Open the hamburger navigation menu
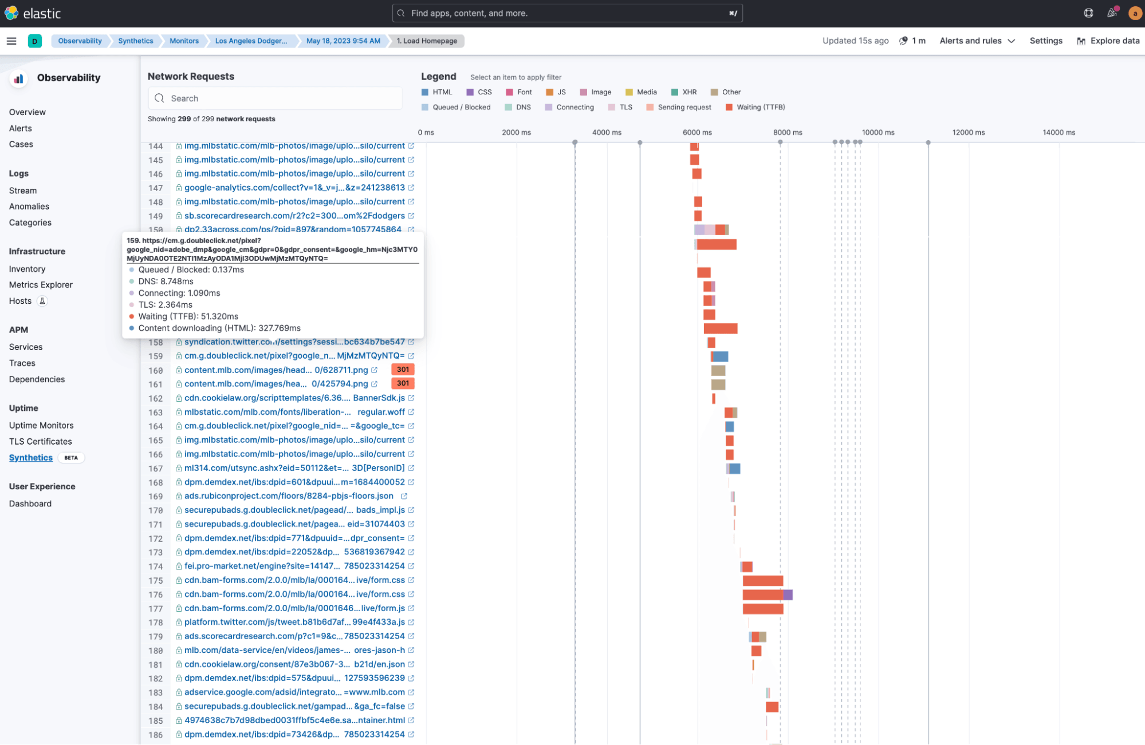 11,41
